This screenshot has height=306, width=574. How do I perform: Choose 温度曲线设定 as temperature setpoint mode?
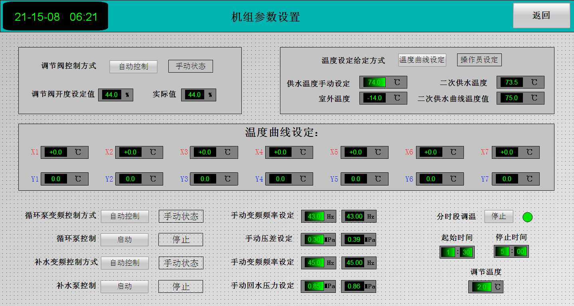[422, 60]
